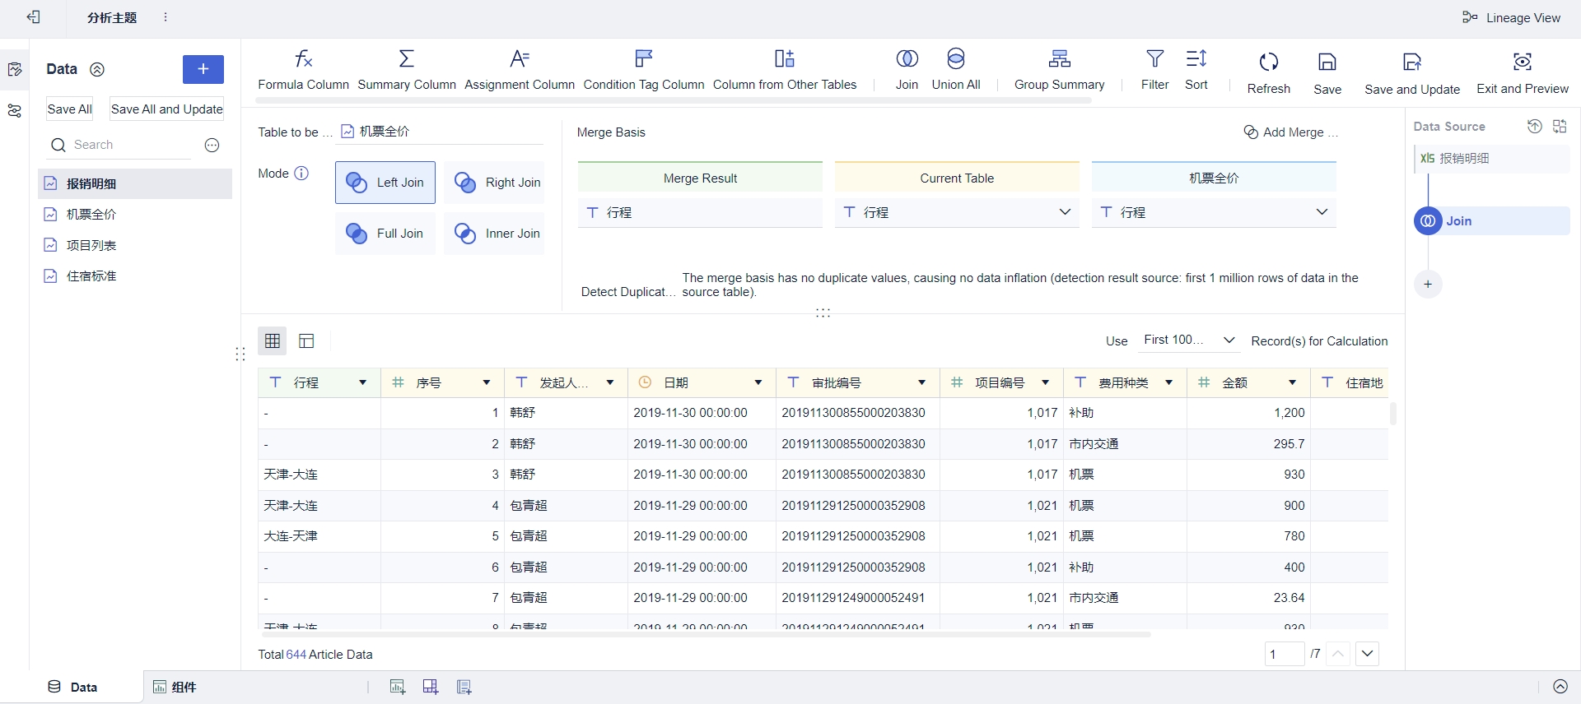
Task: Choose the Inner Join mode
Action: point(495,234)
